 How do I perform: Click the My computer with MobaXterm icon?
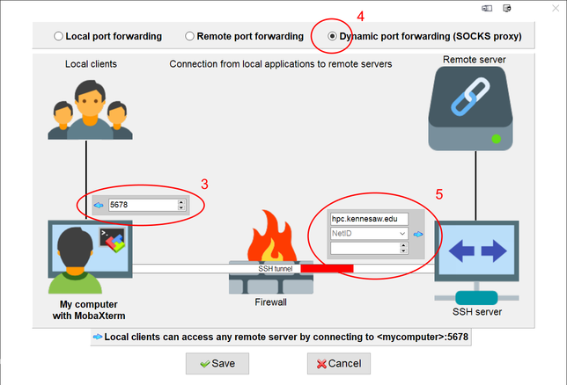[x=89, y=256]
